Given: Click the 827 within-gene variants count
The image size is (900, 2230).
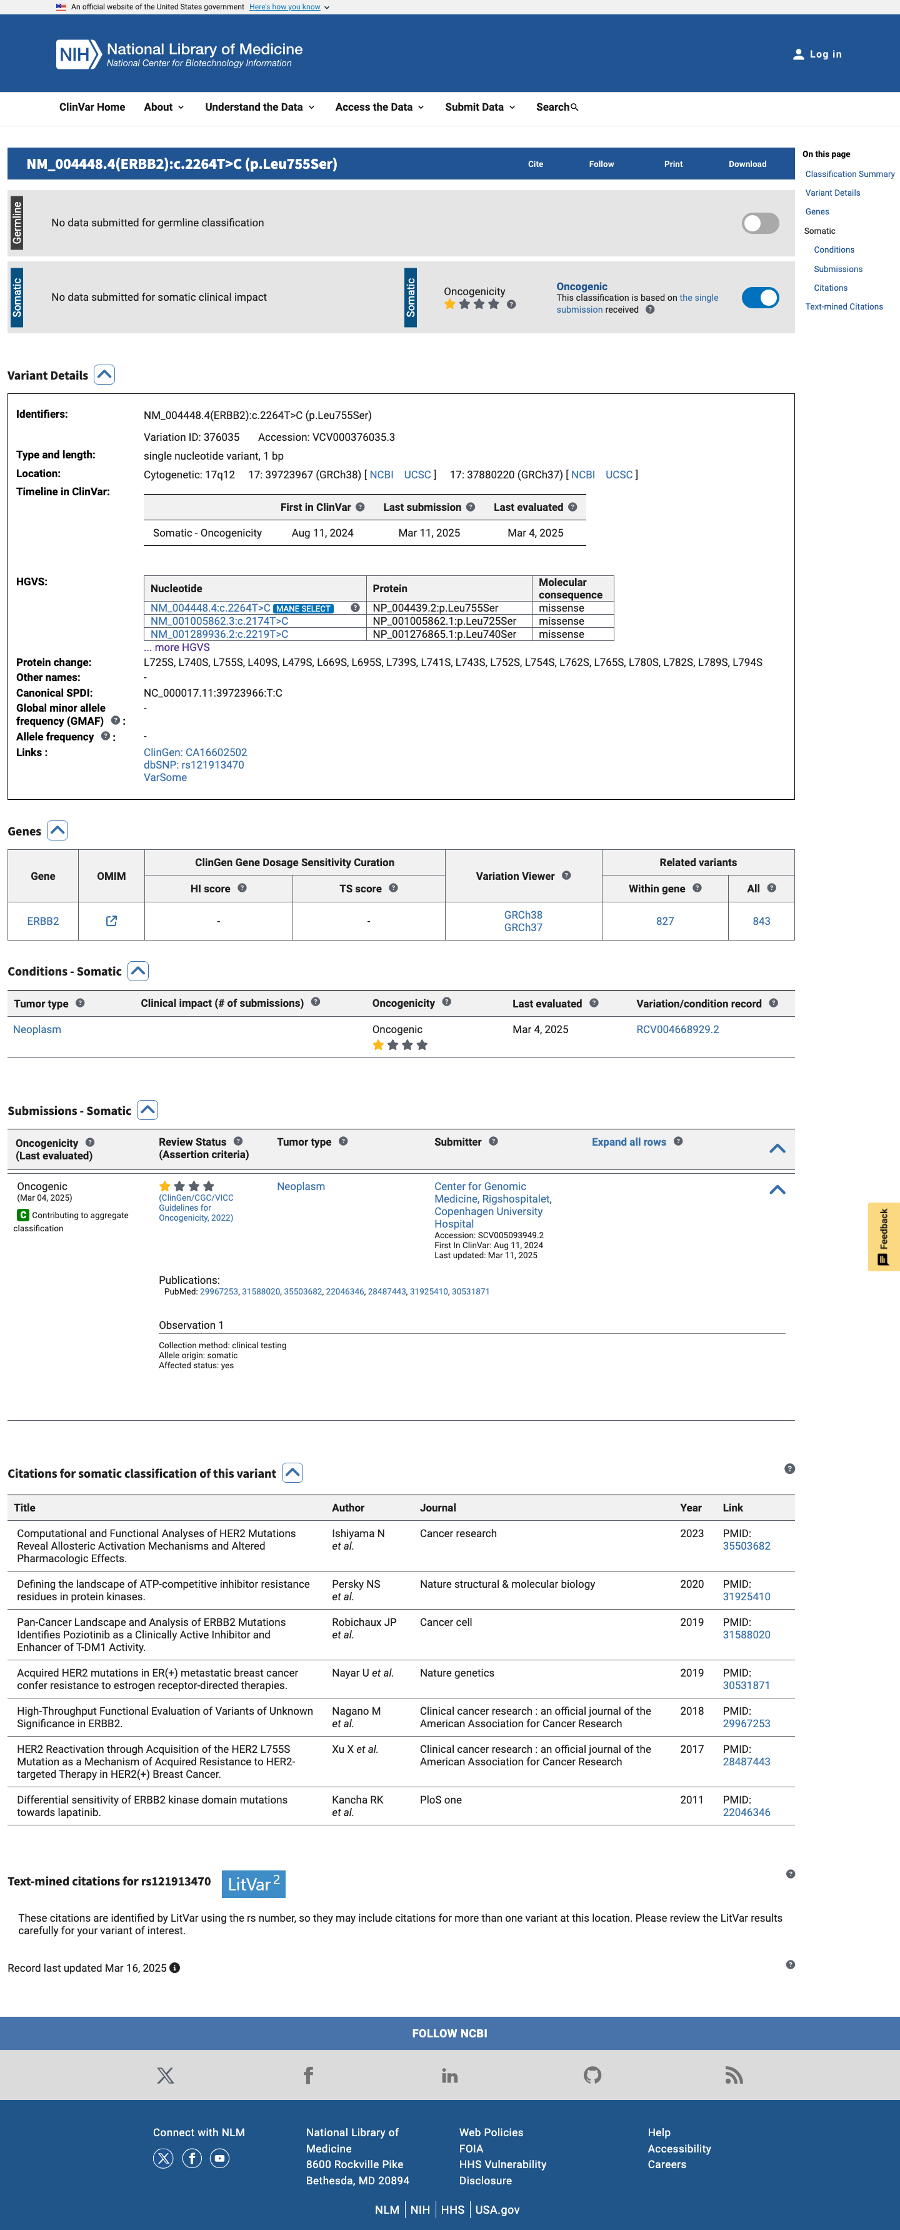Looking at the screenshot, I should tap(664, 921).
